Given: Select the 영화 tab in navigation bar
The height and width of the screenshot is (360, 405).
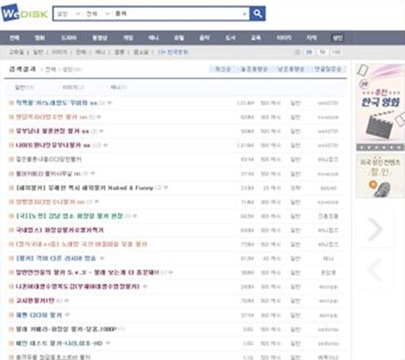Looking at the screenshot, I should coord(40,38).
